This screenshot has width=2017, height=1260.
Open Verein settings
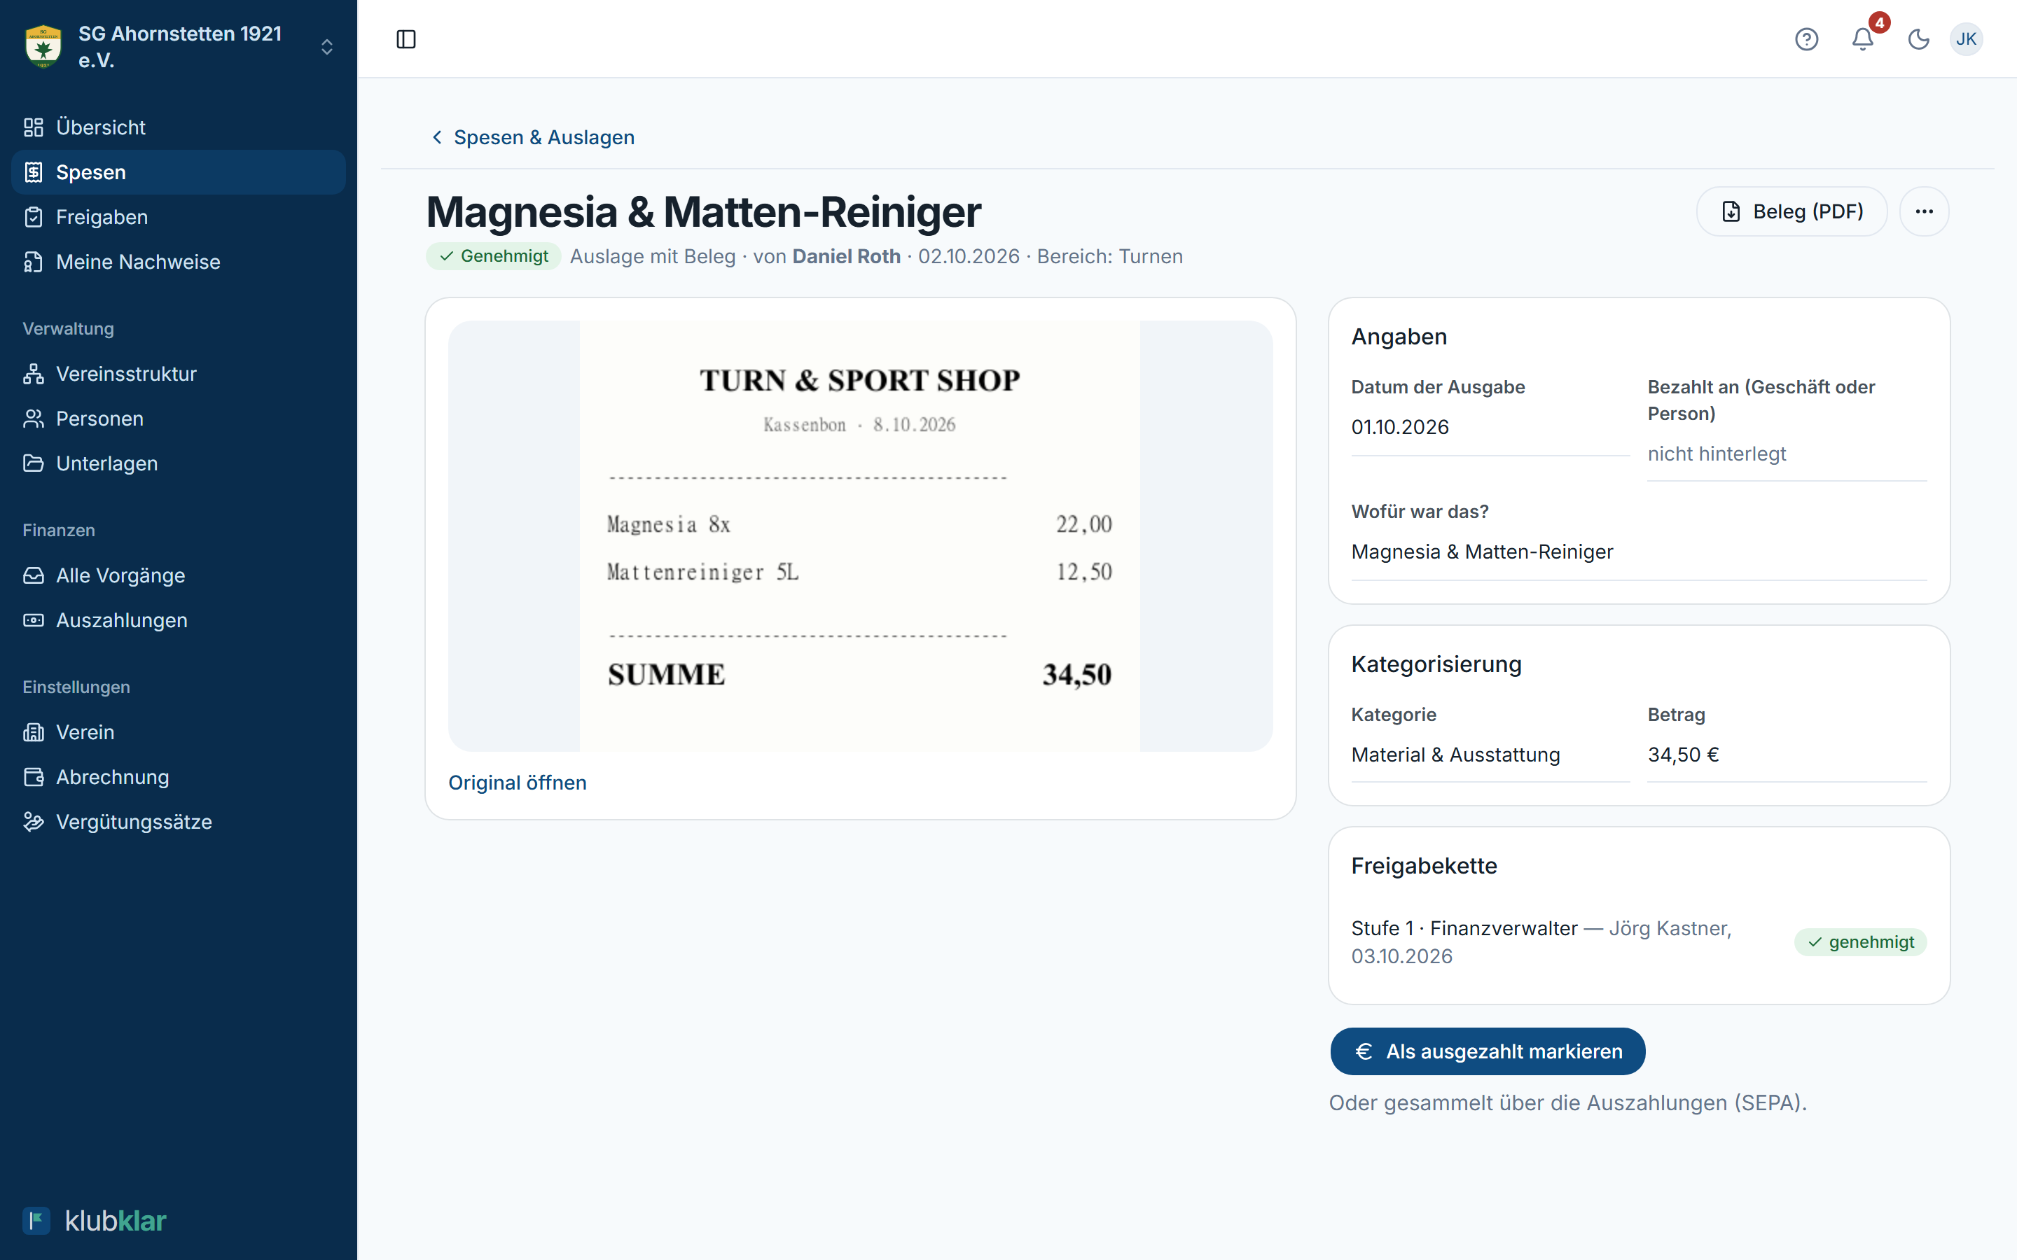(x=179, y=732)
